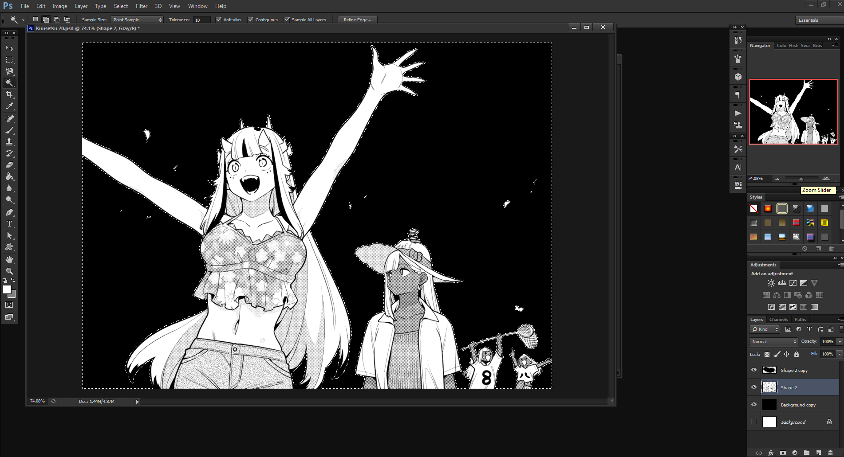
Task: Select the Paint Bucket tool
Action: (9, 176)
